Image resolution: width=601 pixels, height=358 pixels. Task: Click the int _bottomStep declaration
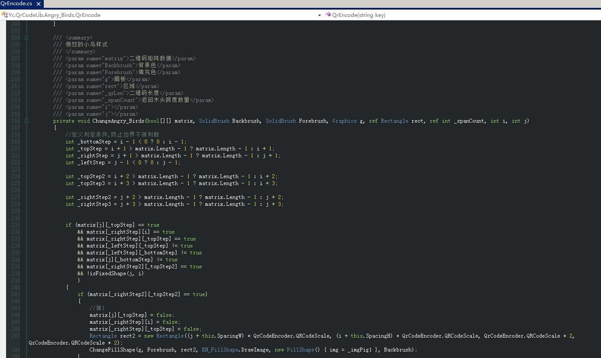click(126, 142)
